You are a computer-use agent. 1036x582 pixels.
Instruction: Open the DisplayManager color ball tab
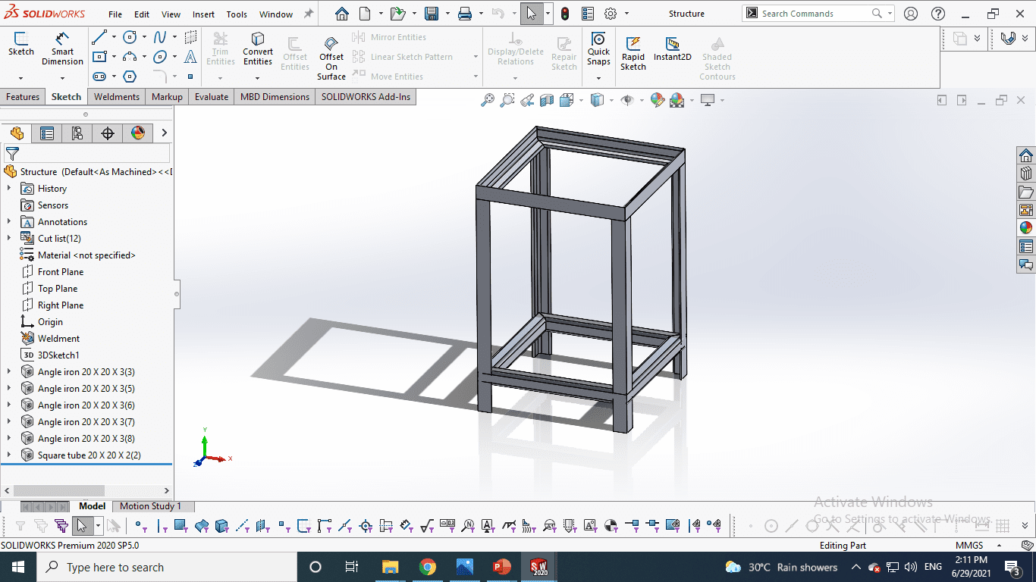click(138, 133)
